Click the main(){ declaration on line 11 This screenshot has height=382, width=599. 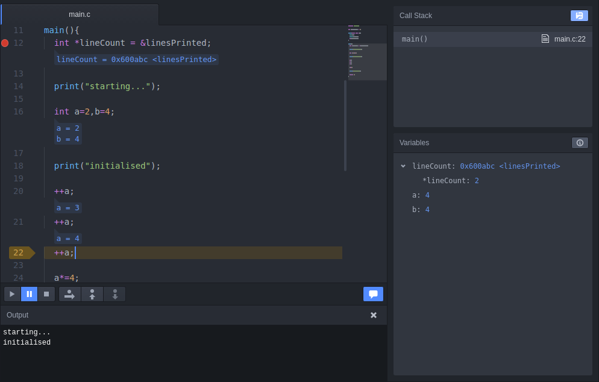pyautogui.click(x=61, y=30)
